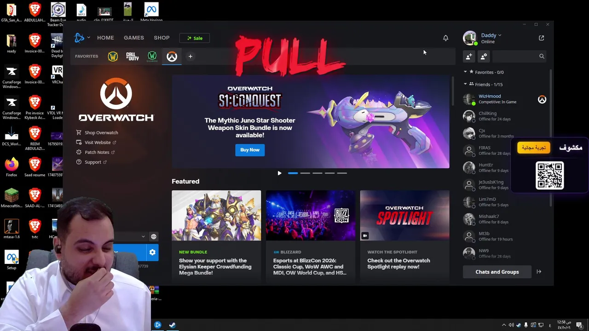This screenshot has height=331, width=589.
Task: Open the taskbar clock showing 12:58
Action: (x=564, y=325)
